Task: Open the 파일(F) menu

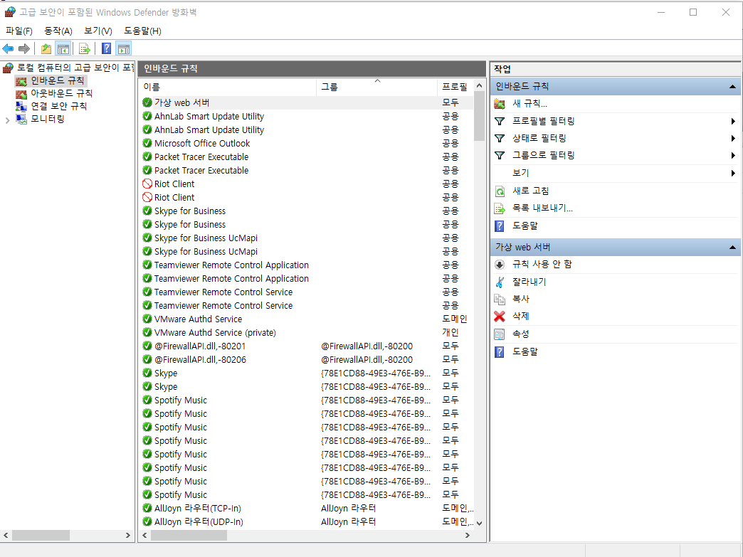Action: coord(19,31)
